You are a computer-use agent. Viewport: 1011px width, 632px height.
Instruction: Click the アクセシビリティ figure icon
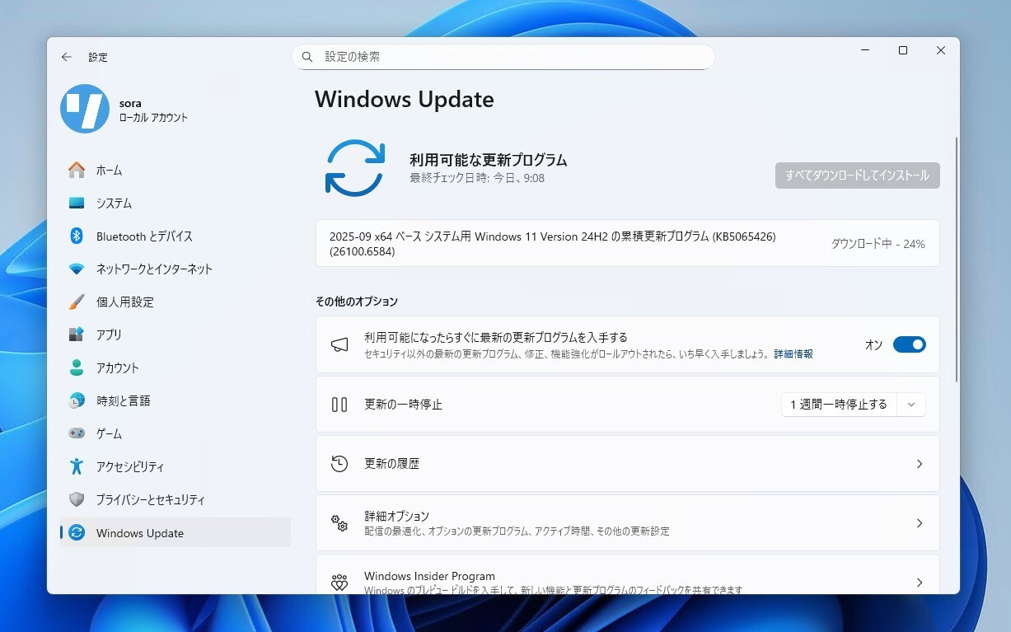77,466
